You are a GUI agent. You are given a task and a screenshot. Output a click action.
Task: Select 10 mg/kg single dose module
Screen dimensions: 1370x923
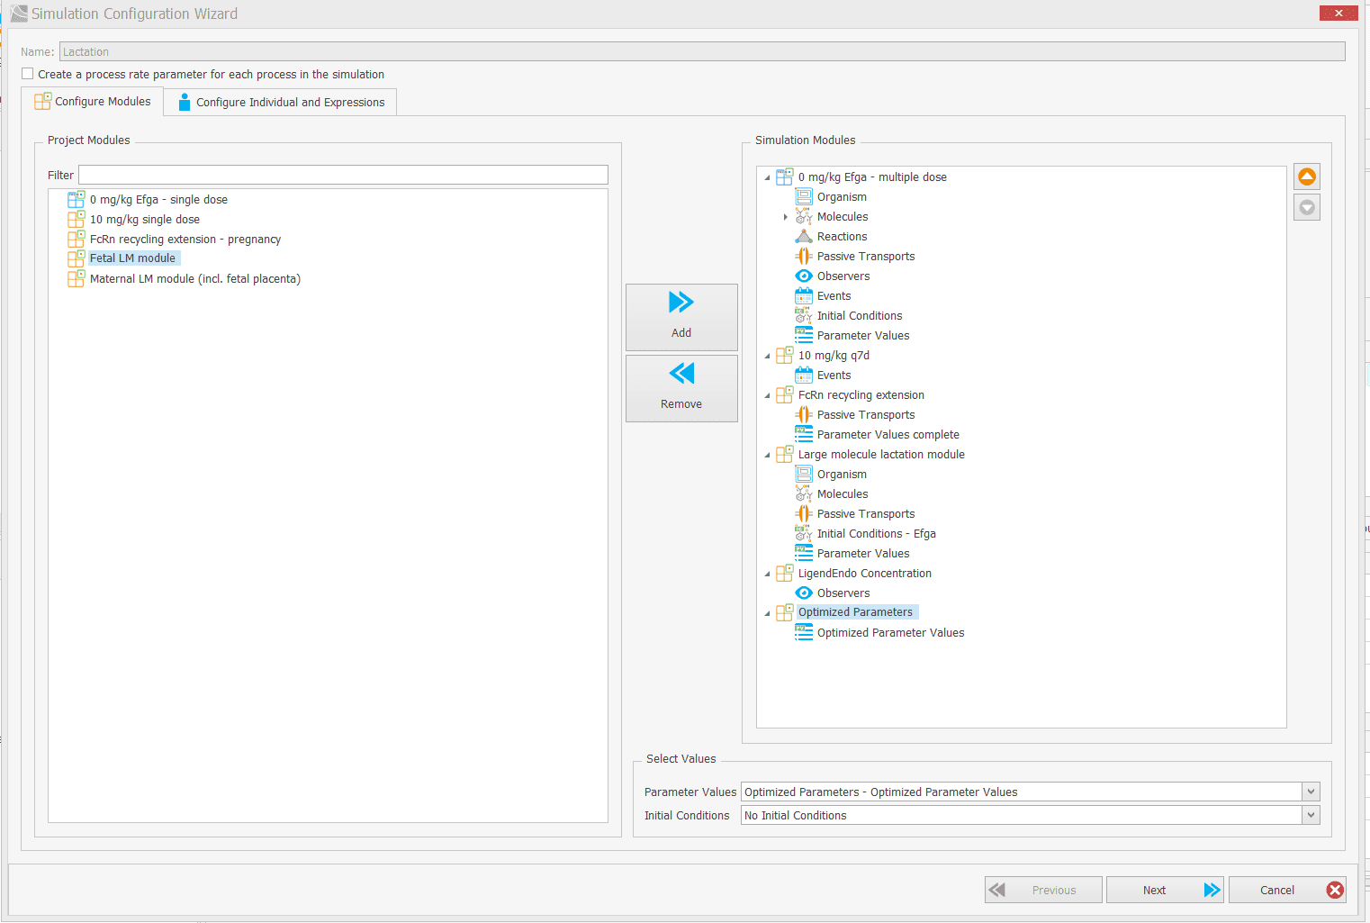[145, 219]
